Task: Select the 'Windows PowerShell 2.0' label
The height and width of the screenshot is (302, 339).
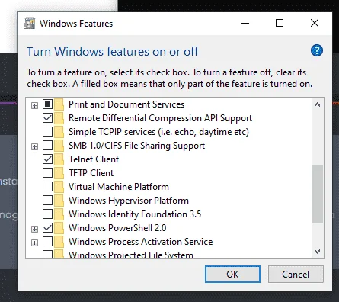Action: pos(117,228)
